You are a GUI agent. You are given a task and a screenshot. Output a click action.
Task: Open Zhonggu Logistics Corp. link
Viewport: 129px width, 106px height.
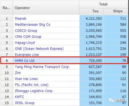(x=34, y=91)
